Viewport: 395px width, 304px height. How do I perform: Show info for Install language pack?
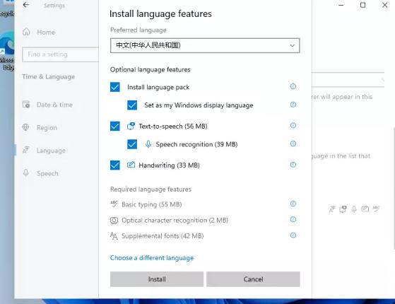[293, 86]
